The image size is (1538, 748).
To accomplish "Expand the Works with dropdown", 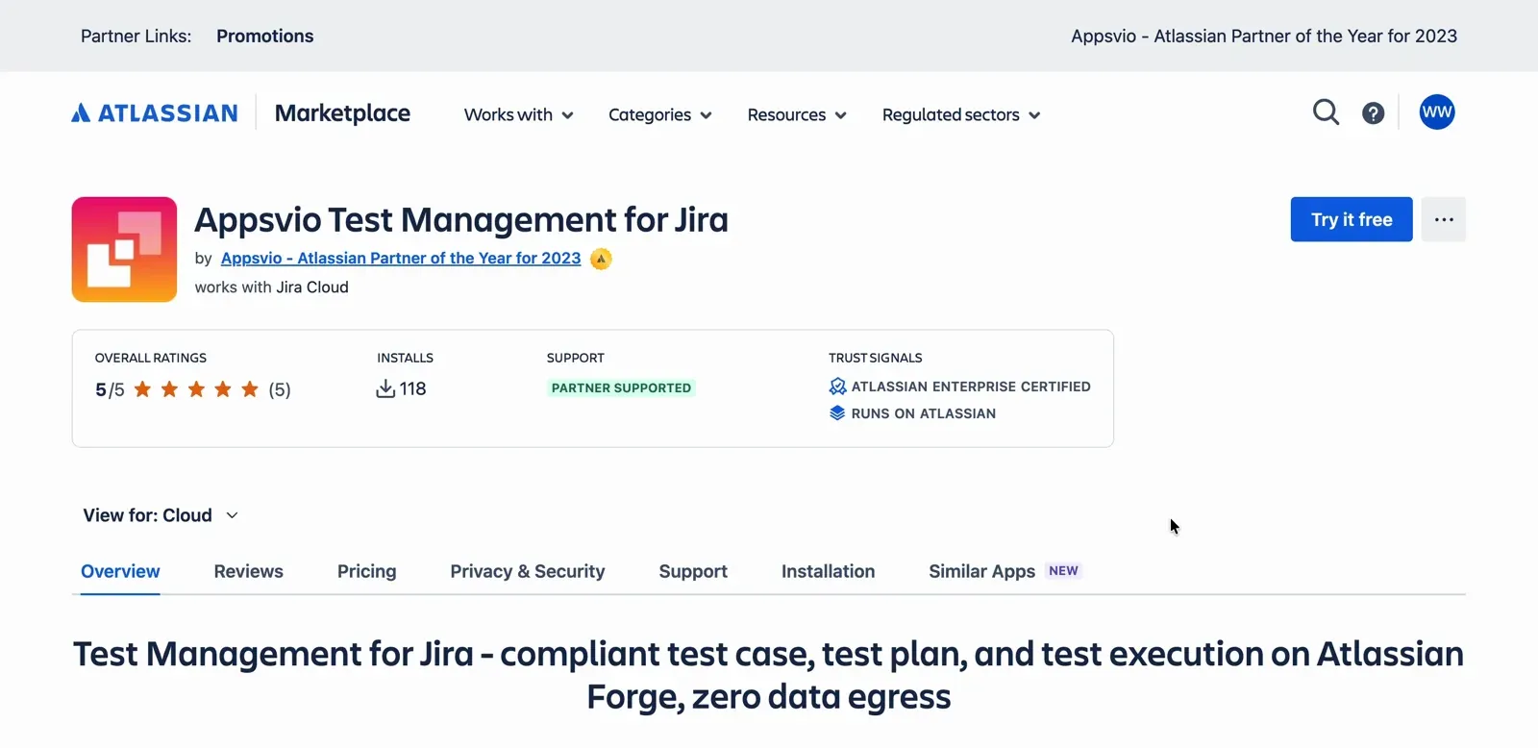I will [519, 114].
